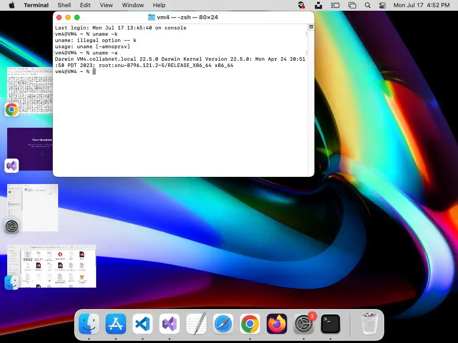Launch Safari from the Dock

pos(223,324)
